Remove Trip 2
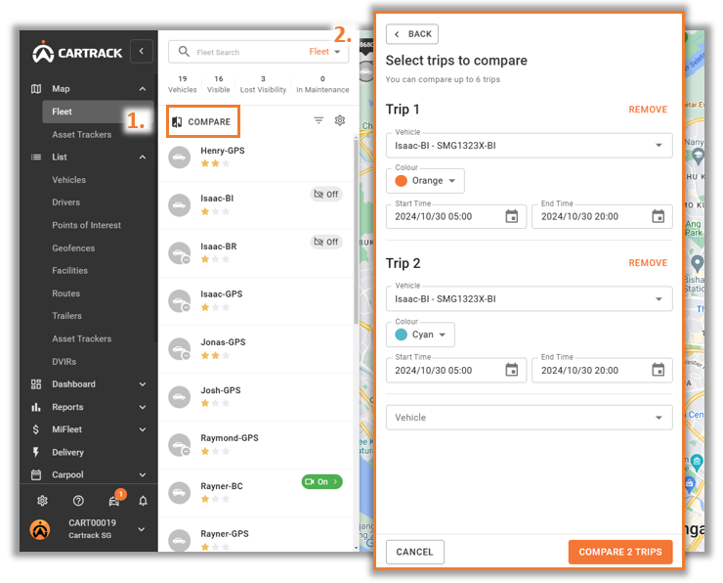The width and height of the screenshot is (723, 583). [648, 263]
